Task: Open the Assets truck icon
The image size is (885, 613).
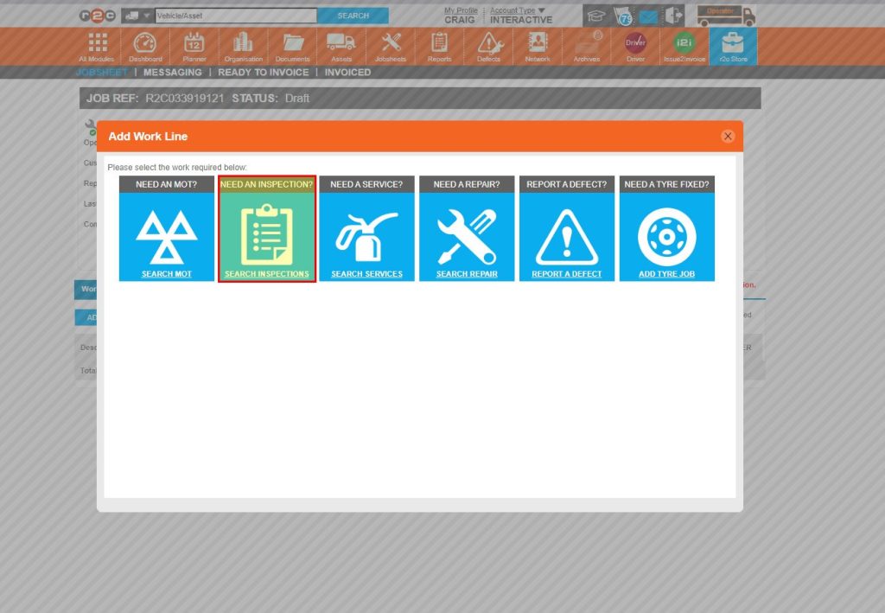Action: (x=341, y=45)
